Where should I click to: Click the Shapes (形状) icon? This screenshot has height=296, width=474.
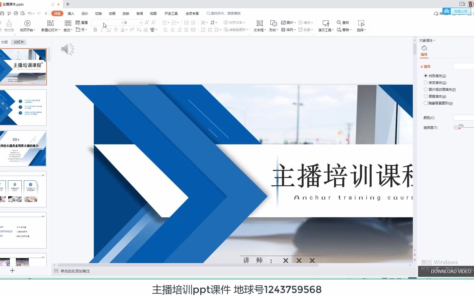coord(273,23)
